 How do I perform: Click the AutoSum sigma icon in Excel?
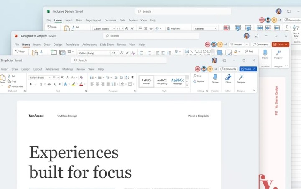pos(287,27)
